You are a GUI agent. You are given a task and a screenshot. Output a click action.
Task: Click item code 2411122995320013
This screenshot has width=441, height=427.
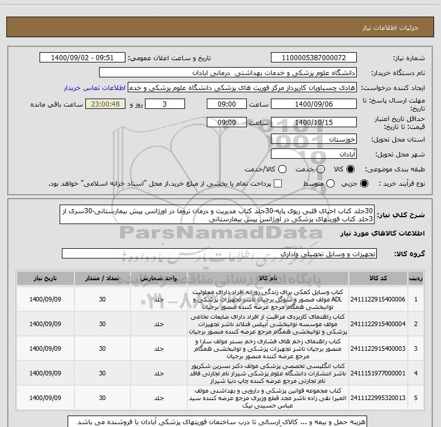click(378, 398)
